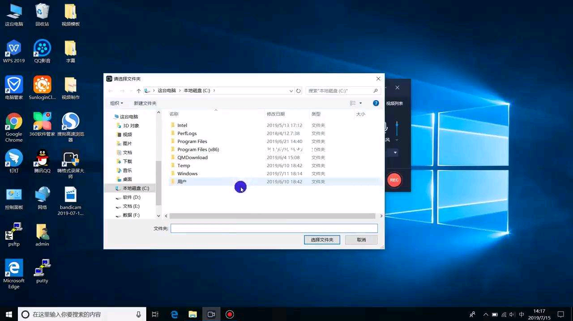573x321 pixels.
Task: Click the WPS 2019 desktop icon
Action: point(14,51)
